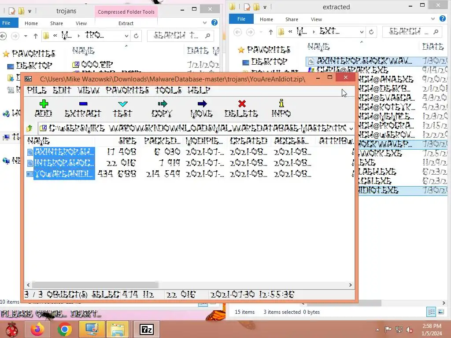
Task: Click the Extract tool in 7-Zip
Action: (83, 108)
